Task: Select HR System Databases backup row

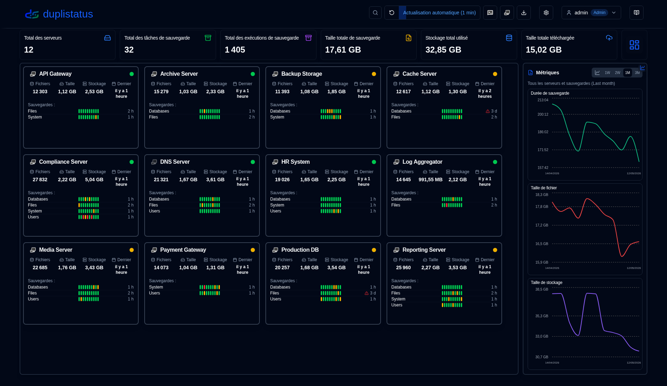Action: pos(323,199)
